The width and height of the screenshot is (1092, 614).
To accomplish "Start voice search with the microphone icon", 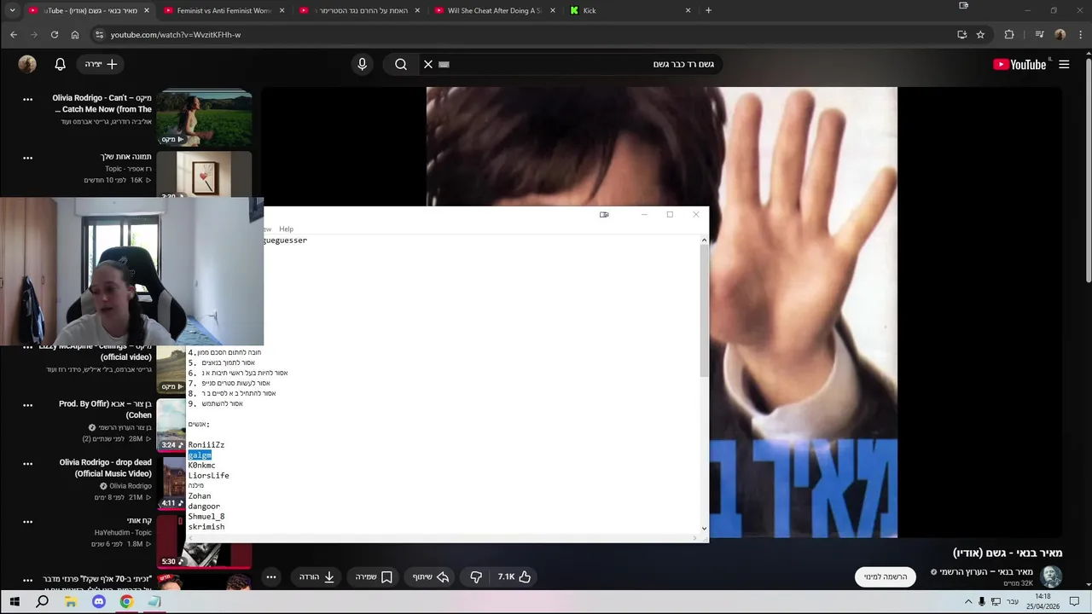I will pos(363,64).
